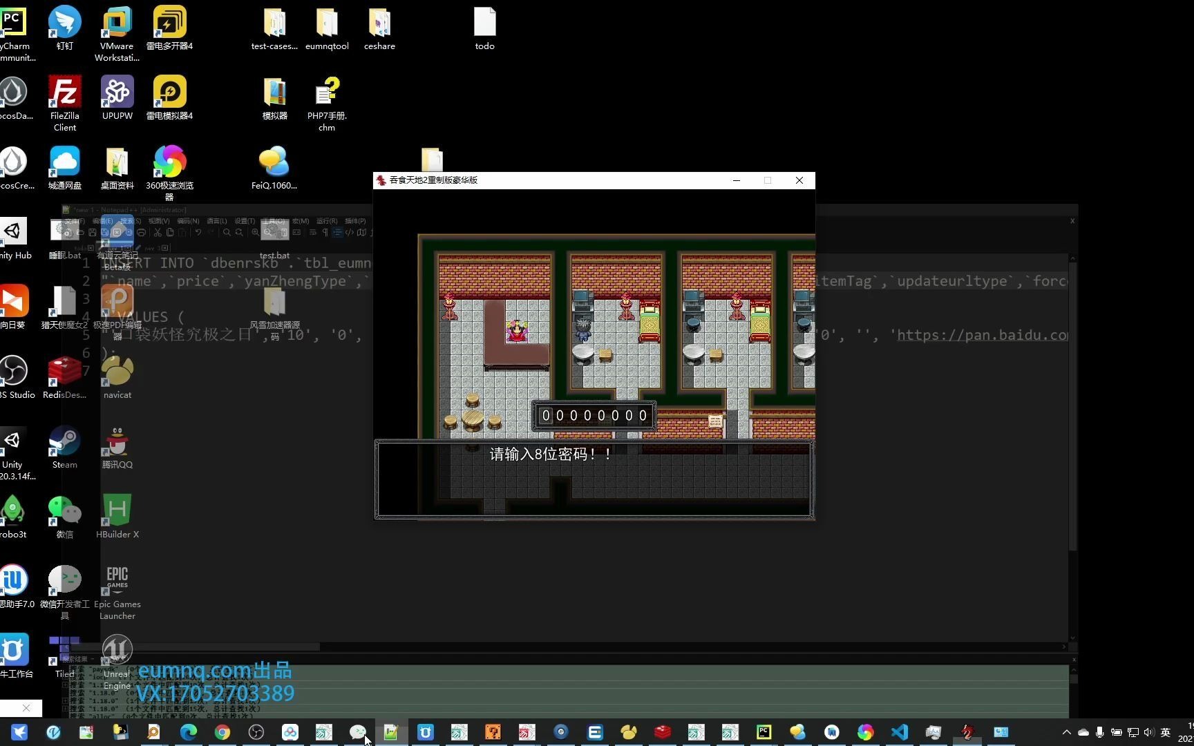Open the VMware Workstation desktop shortcut
The width and height of the screenshot is (1194, 746).
[117, 34]
